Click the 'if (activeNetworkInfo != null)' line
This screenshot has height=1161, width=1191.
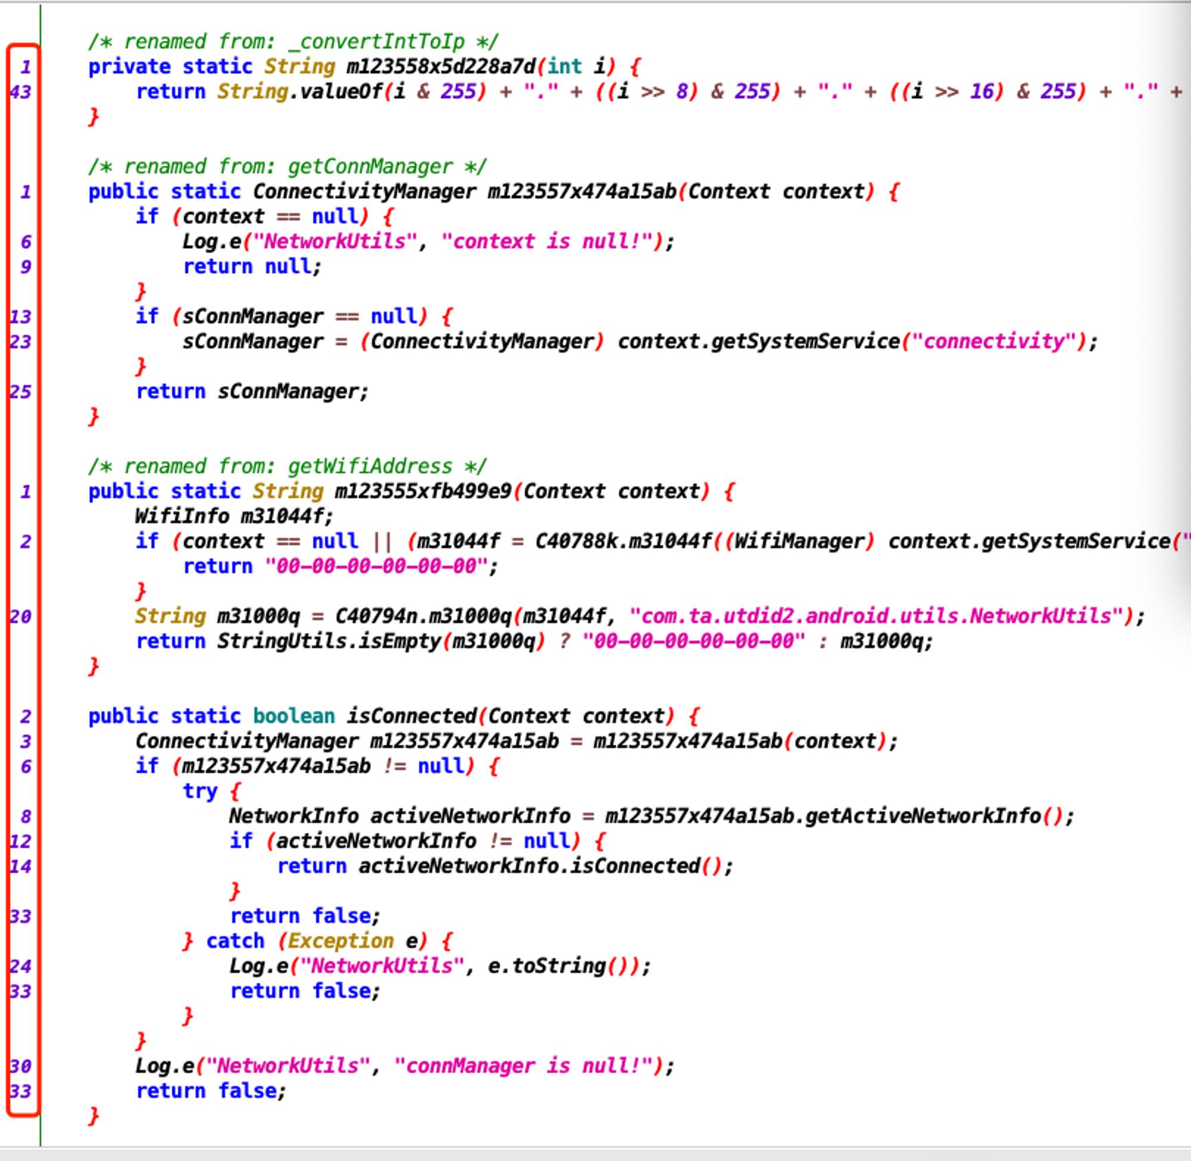coord(417,841)
